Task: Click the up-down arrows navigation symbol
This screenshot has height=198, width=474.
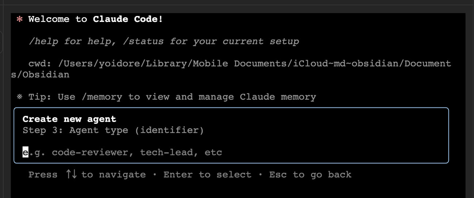Action: (71, 174)
